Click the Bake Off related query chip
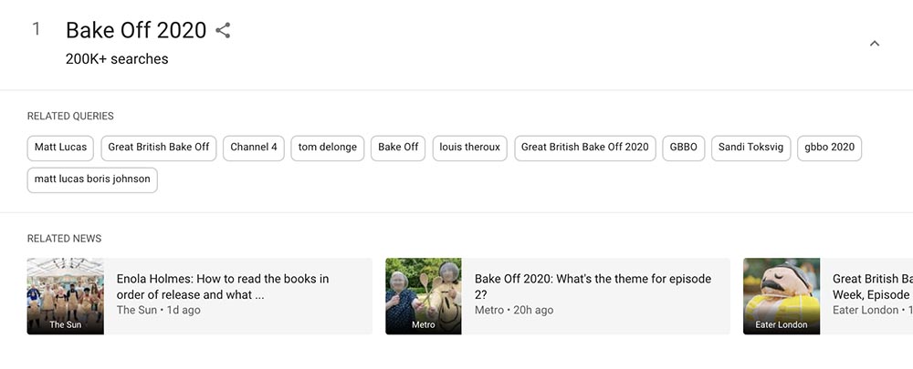The width and height of the screenshot is (913, 369). [398, 148]
